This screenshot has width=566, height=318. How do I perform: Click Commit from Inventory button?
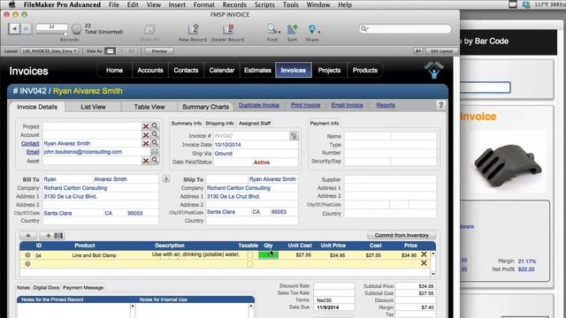(x=402, y=235)
